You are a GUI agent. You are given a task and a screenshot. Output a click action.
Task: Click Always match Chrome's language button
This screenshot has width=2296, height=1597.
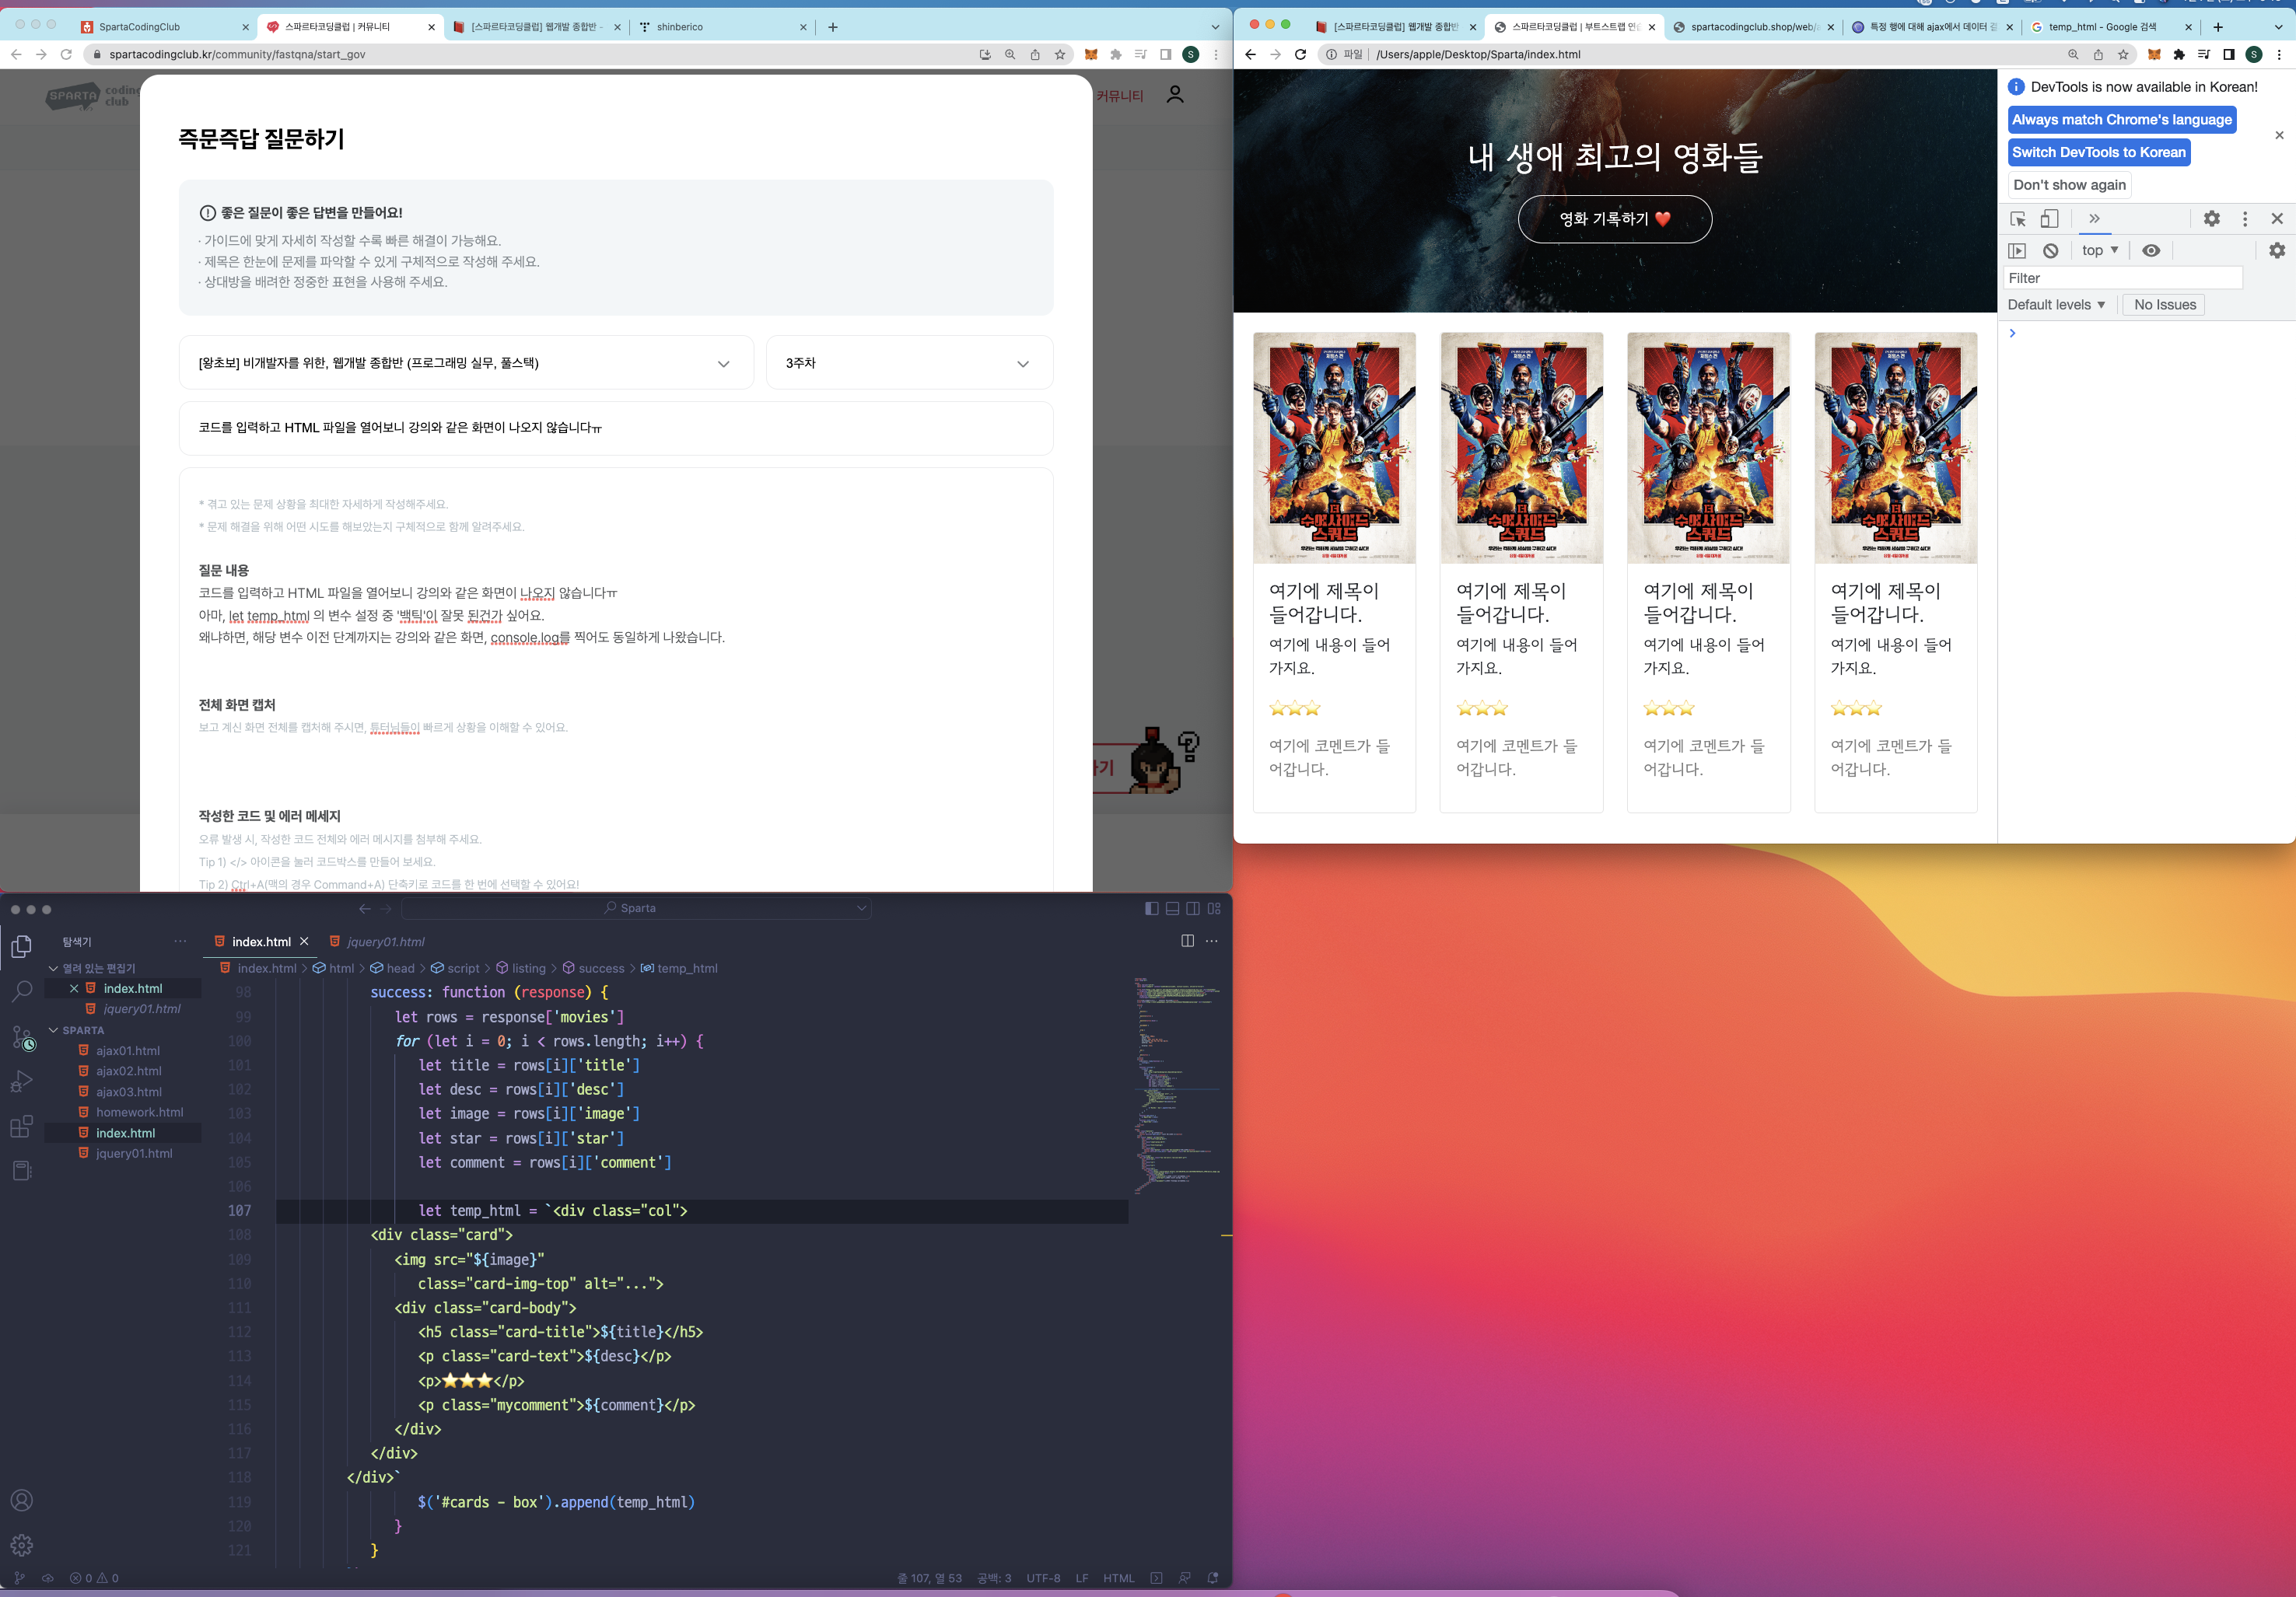click(2121, 120)
